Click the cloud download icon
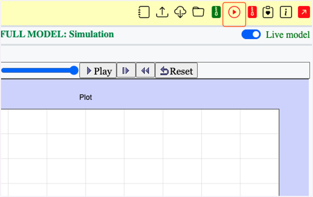 (x=180, y=12)
